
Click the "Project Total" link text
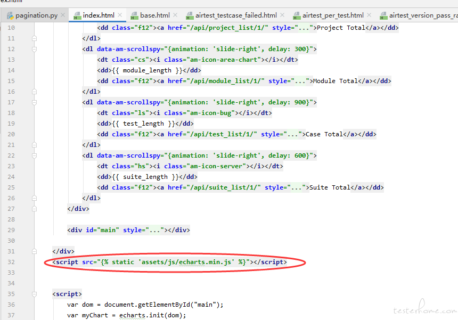(341, 28)
